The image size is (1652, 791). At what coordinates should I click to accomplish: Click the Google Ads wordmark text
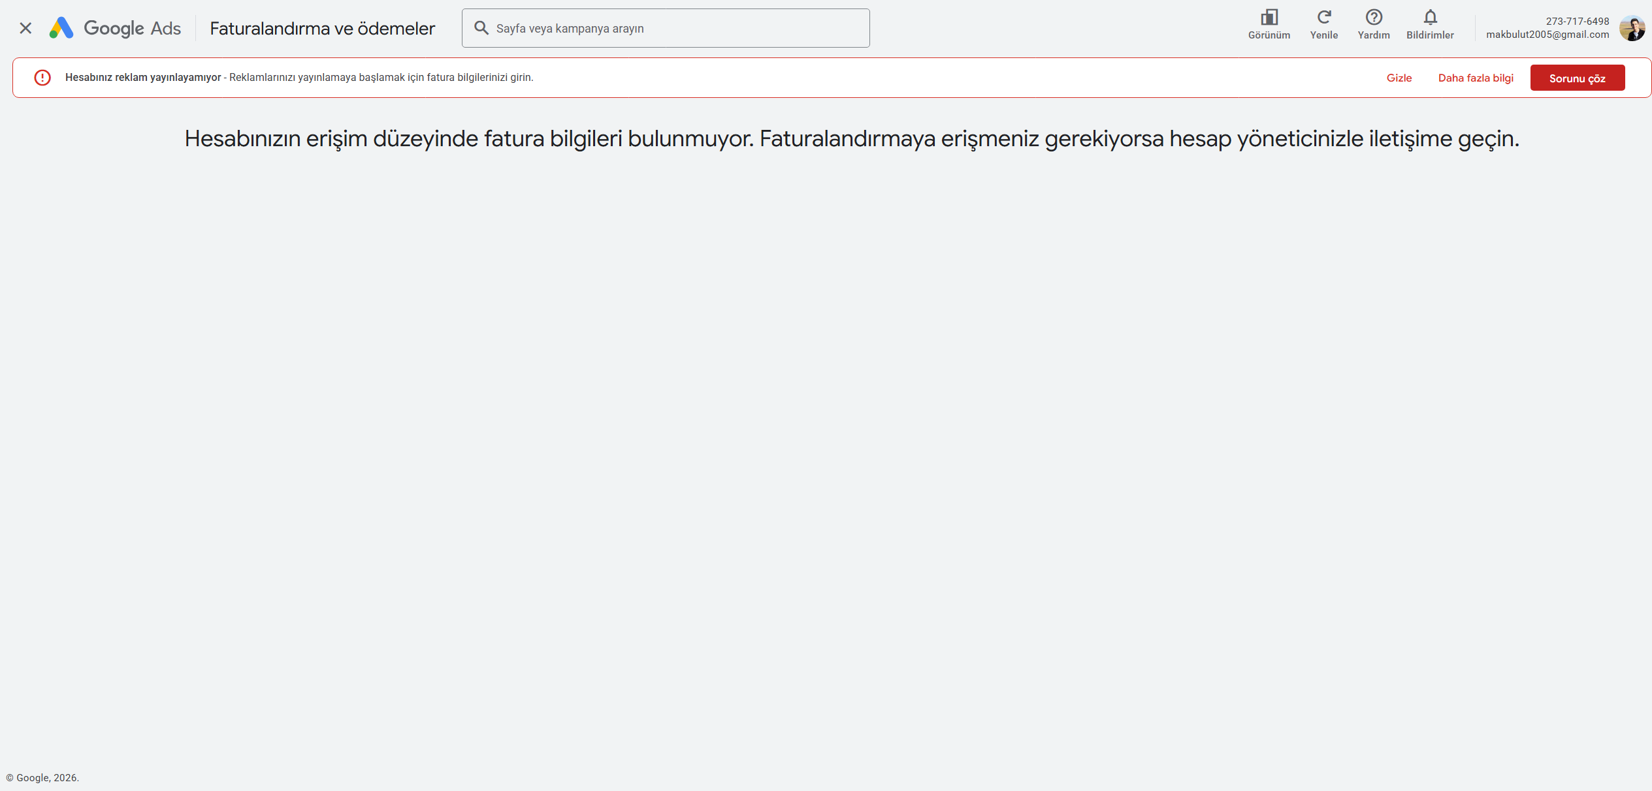[x=133, y=28]
